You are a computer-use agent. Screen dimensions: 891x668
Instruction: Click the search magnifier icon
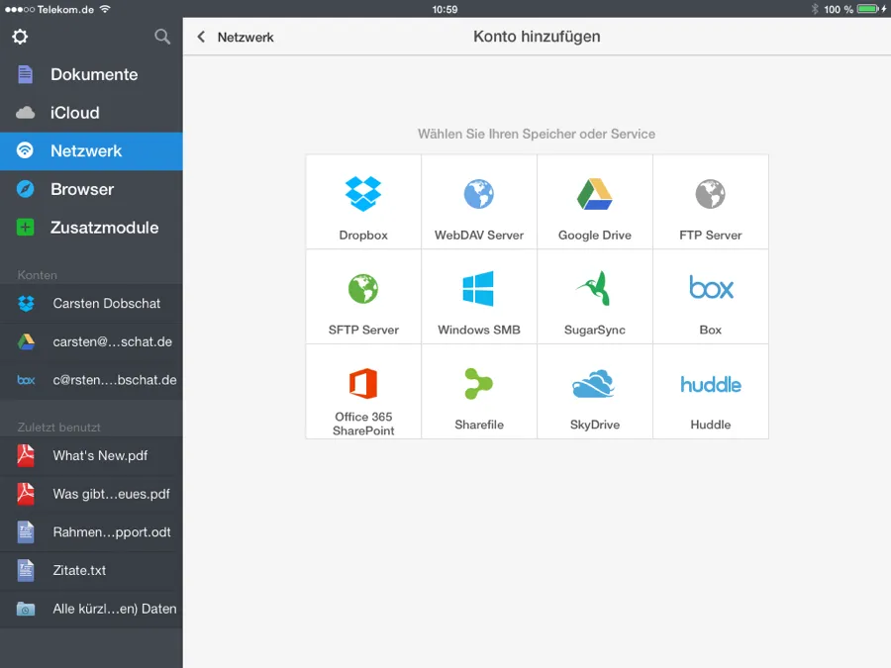click(x=162, y=37)
